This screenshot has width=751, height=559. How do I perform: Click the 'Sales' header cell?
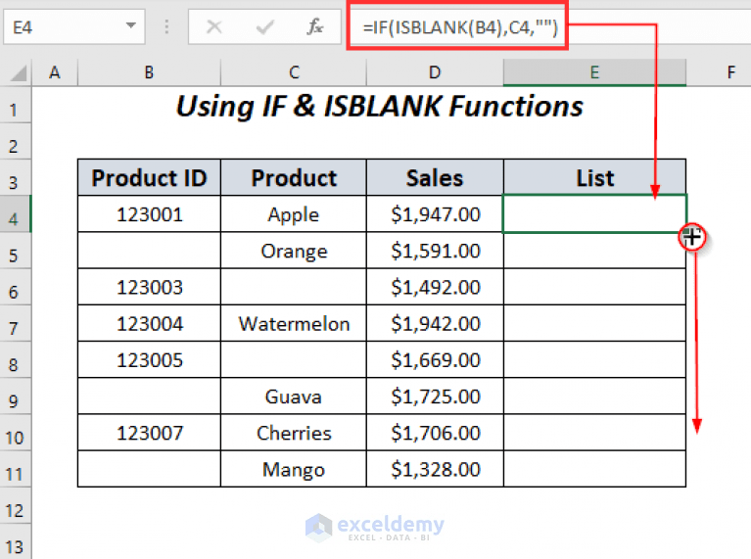tap(435, 178)
